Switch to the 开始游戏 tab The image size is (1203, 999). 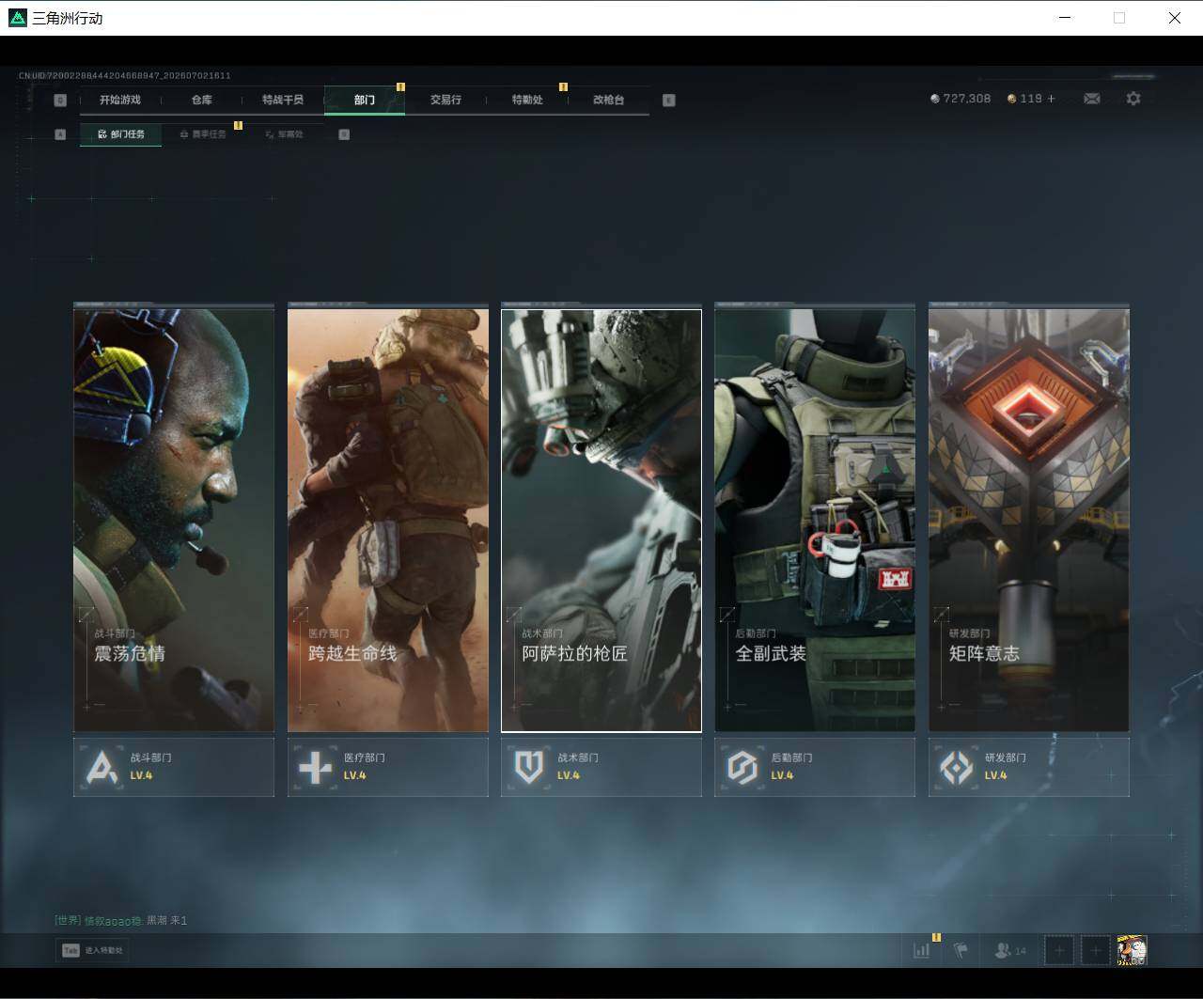pos(120,100)
